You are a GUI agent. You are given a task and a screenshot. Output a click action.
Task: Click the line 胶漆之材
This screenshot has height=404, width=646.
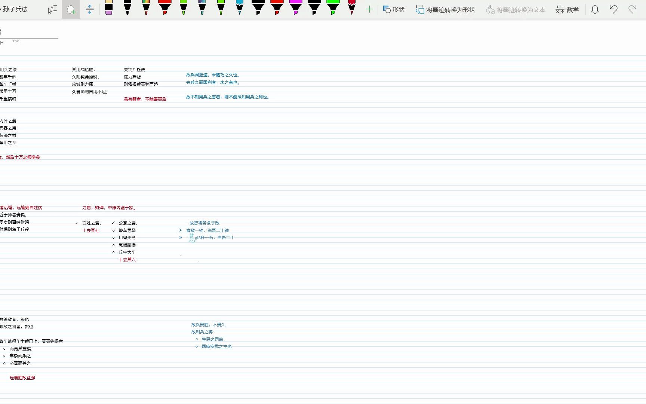8,135
